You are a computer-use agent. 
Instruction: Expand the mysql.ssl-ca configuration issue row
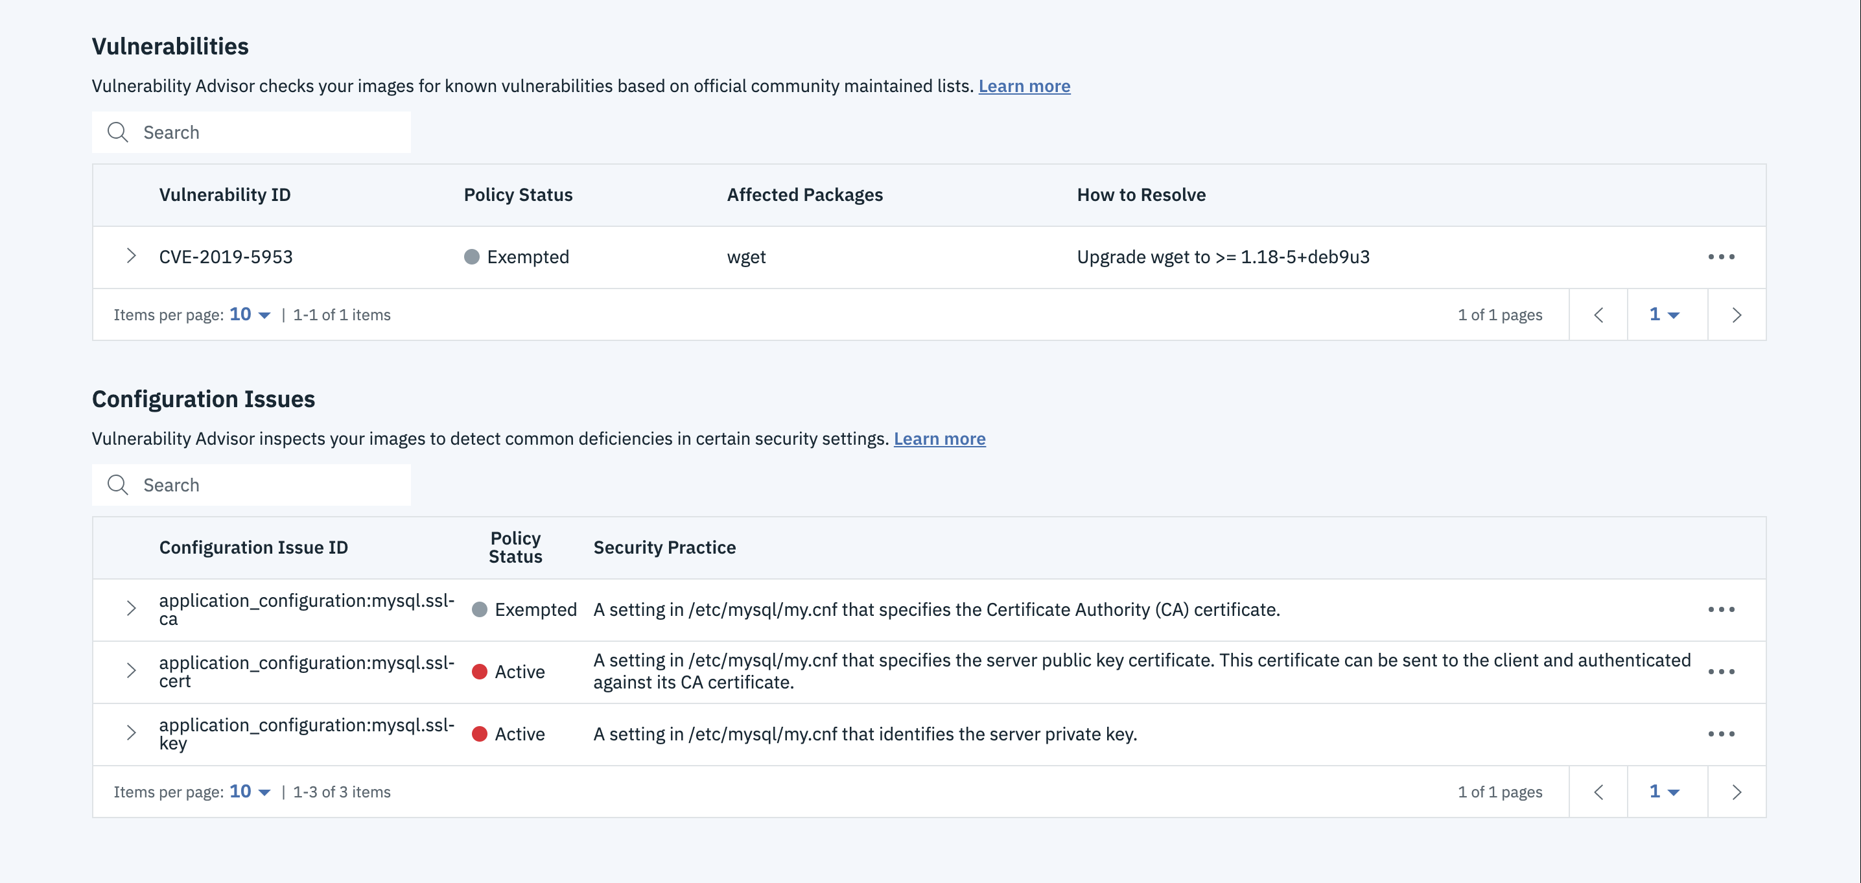click(x=131, y=608)
